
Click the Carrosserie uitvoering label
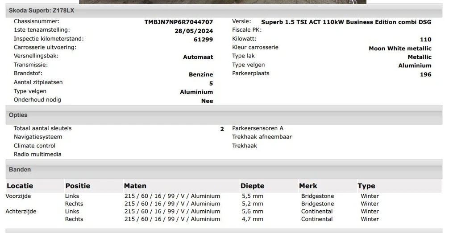click(x=45, y=47)
